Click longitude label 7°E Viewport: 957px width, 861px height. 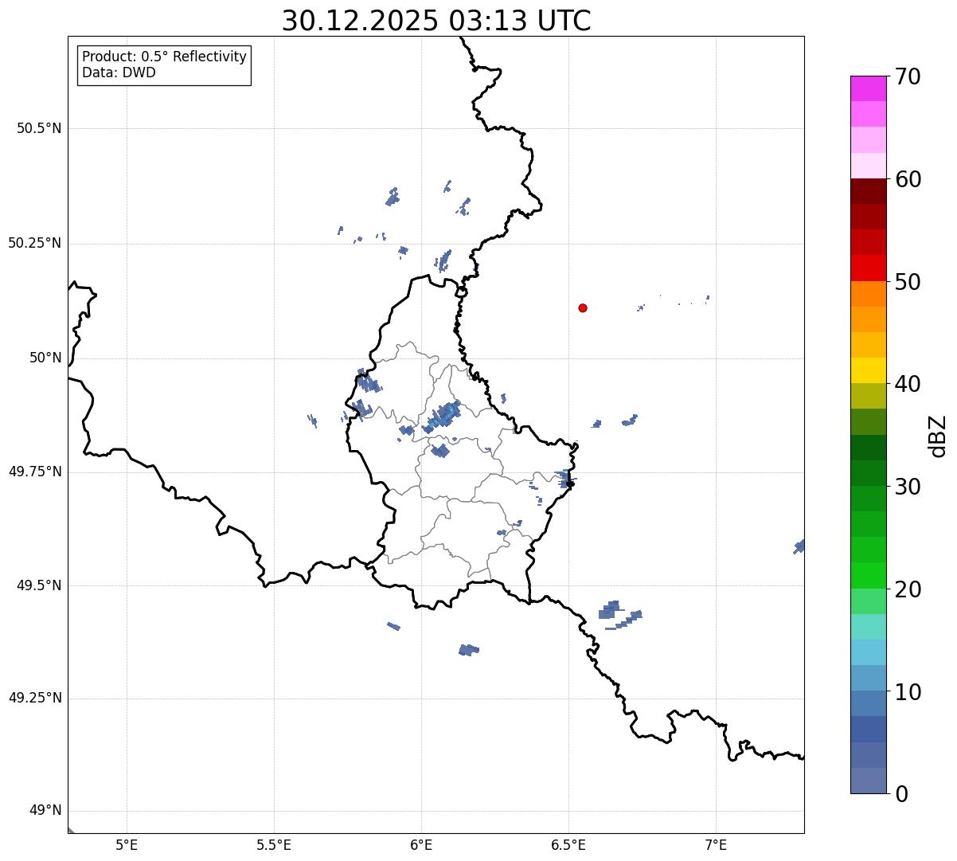tap(716, 844)
